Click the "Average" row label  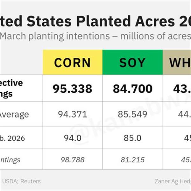point(15,114)
